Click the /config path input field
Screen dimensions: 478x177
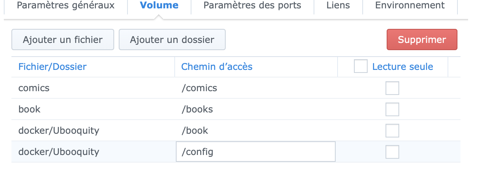[255, 152]
